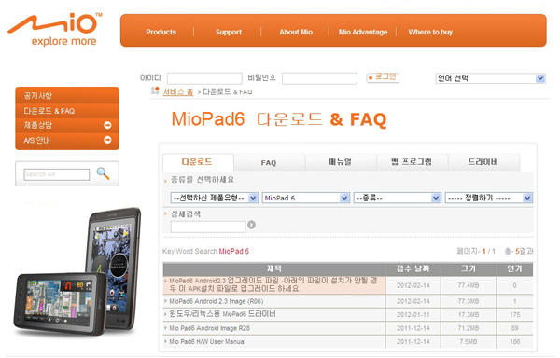Open the 서비스 홈 breadcrumb link
Image resolution: width=560 pixels, height=358 pixels.
click(178, 92)
